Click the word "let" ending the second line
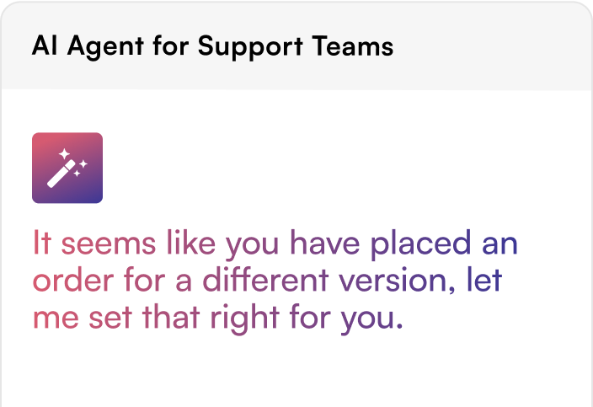The image size is (593, 407). (x=484, y=280)
